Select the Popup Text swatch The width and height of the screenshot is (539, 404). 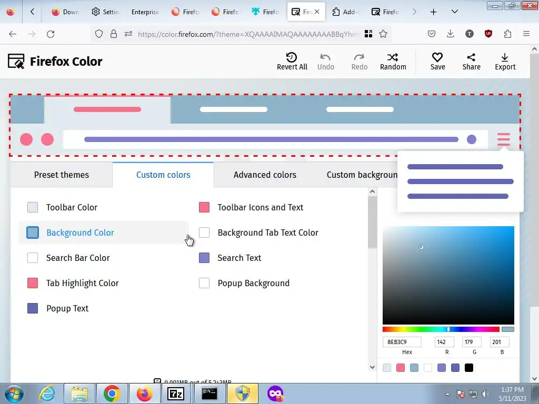point(33,308)
